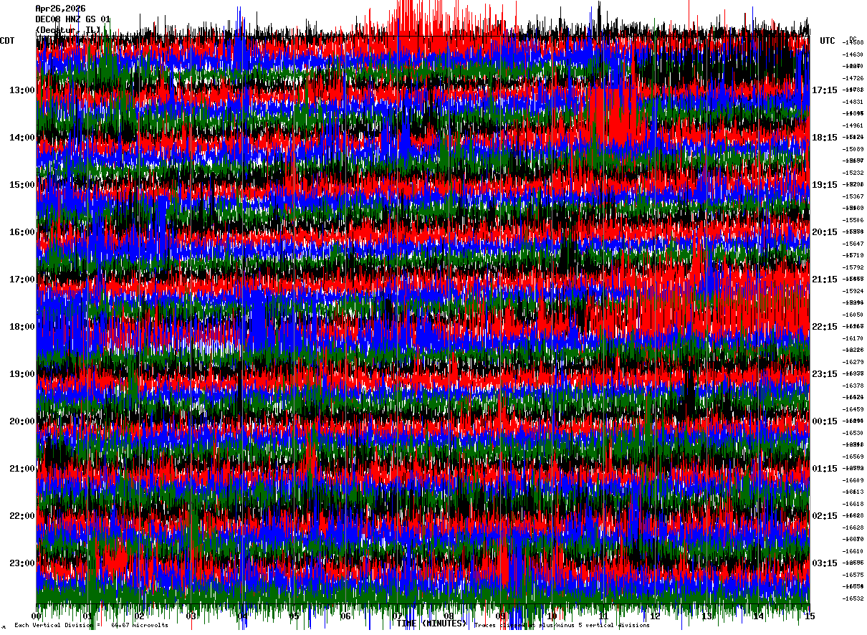Select the 18:00 CDT row label
The width and height of the screenshot is (867, 635).
(21, 327)
